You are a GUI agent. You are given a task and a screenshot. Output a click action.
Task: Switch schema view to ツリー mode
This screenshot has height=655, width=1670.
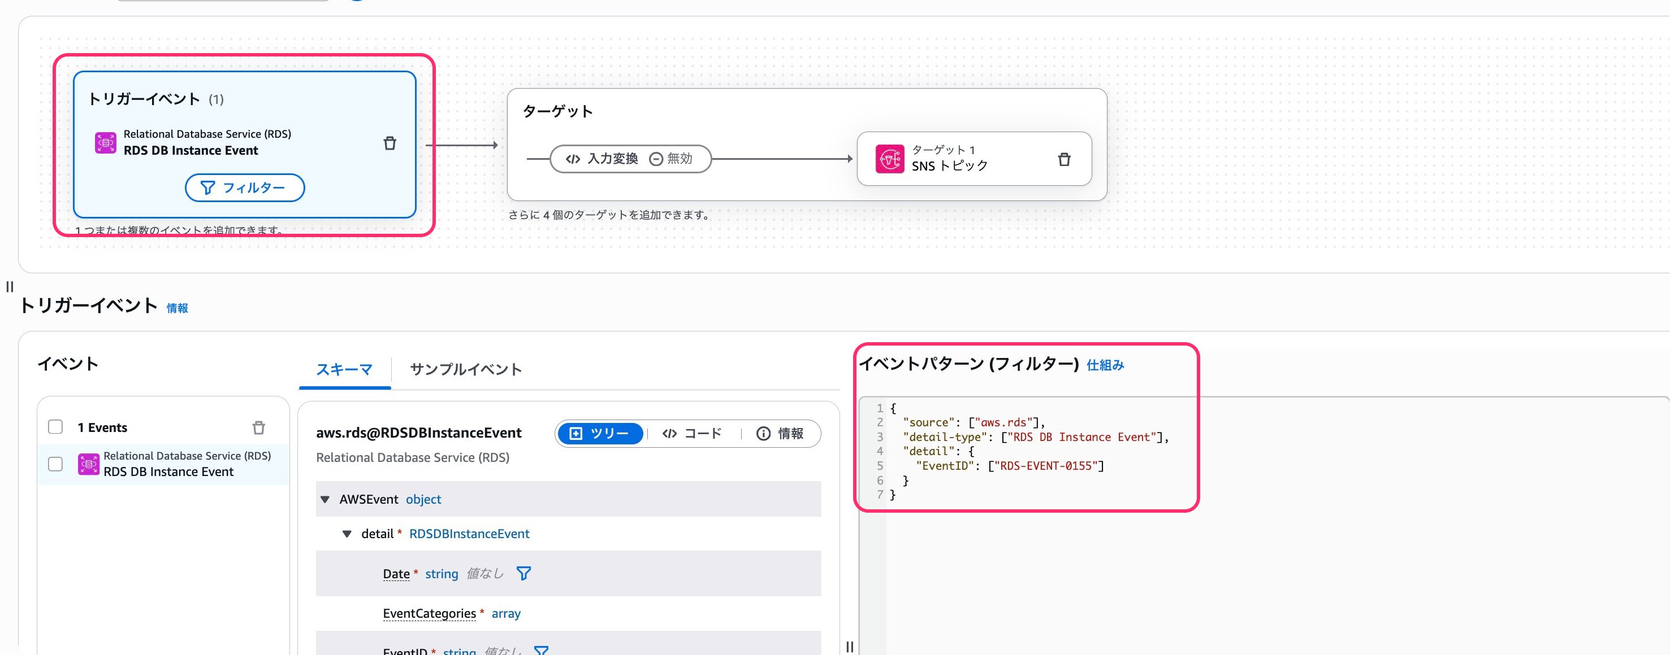pyautogui.click(x=600, y=434)
